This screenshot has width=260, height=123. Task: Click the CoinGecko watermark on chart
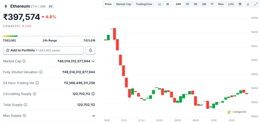coord(237,112)
